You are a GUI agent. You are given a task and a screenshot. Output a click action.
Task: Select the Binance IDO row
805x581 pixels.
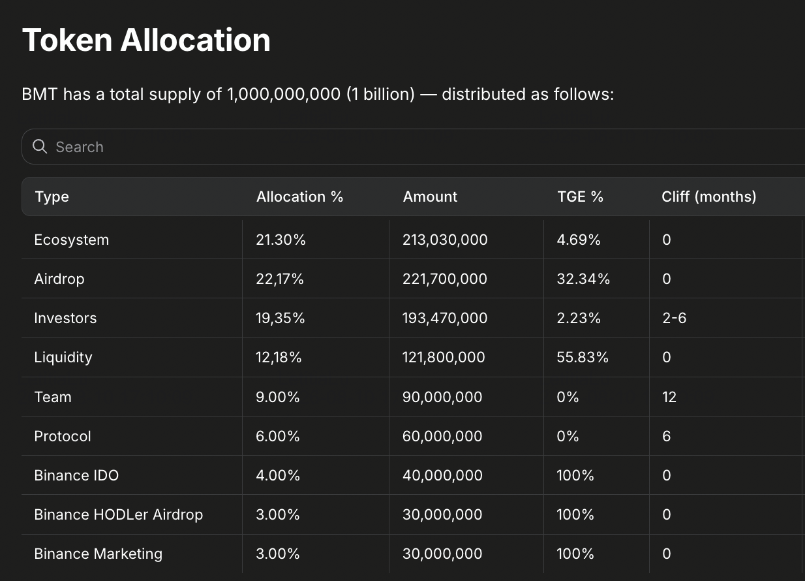(414, 475)
